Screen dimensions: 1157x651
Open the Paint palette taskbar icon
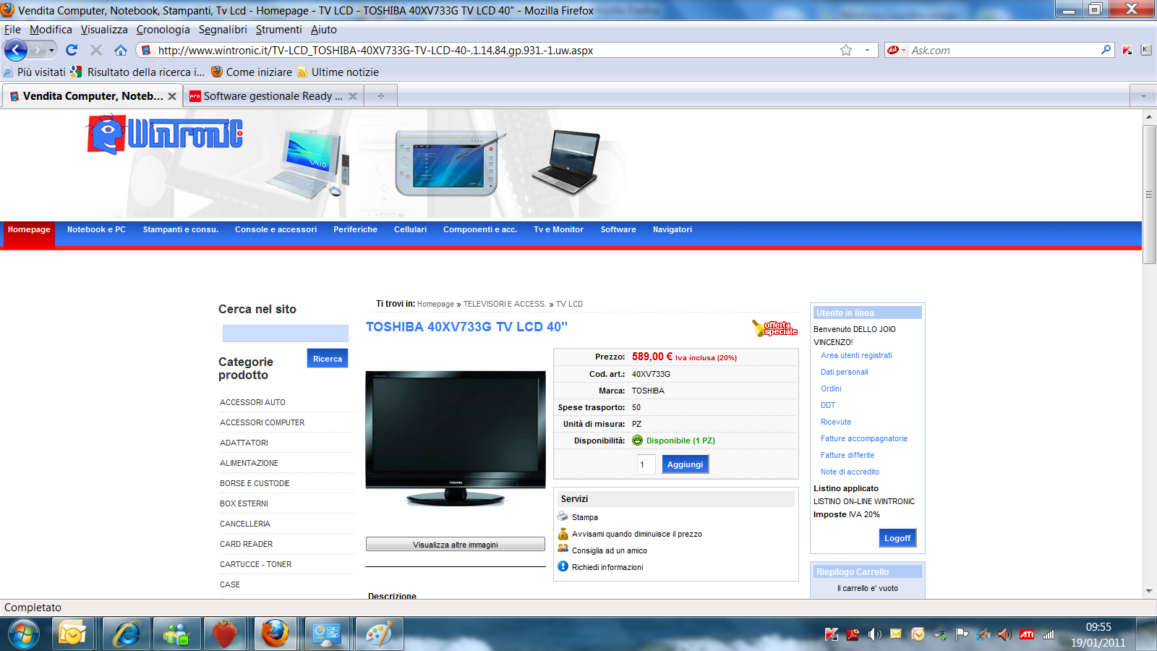point(378,634)
